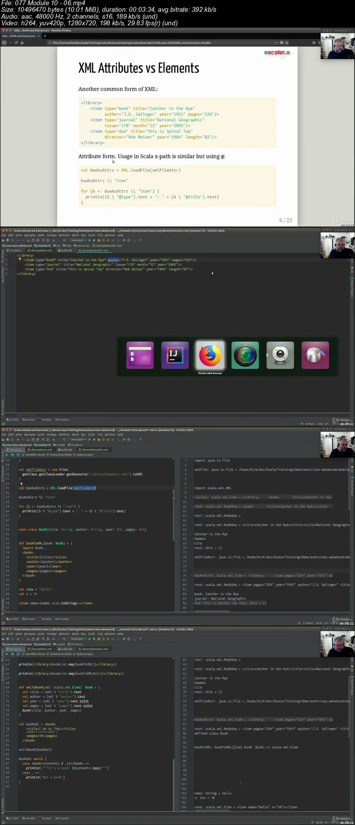Click 'scripts' breadcrumb in xmlToBook IntelliJ window
Screen dimensions: 355x825
pos(59,644)
